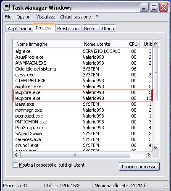Select the PNTIOMON.exe process
This screenshot has height=191, width=171.
pos(83,122)
